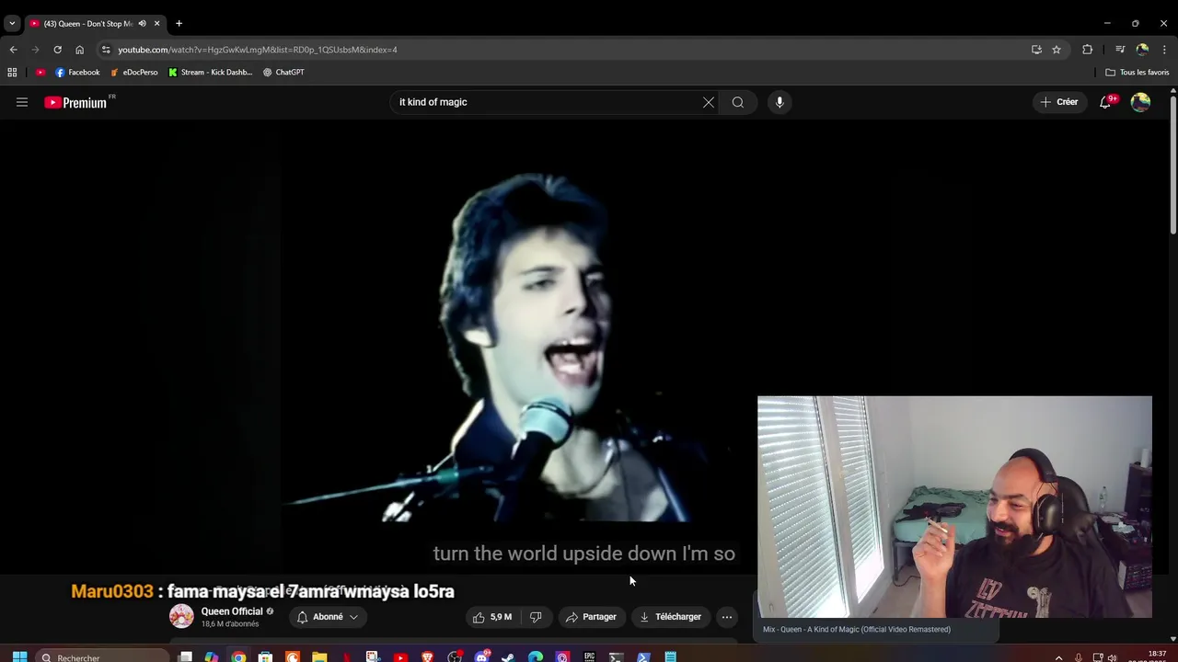Click the Rechercher taskbar search box
Viewport: 1178px width, 662px height.
pos(101,656)
